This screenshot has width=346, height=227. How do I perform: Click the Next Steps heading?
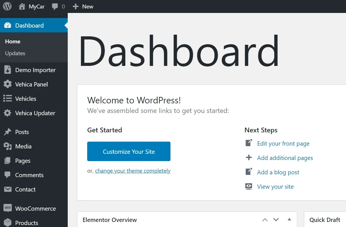tap(261, 130)
